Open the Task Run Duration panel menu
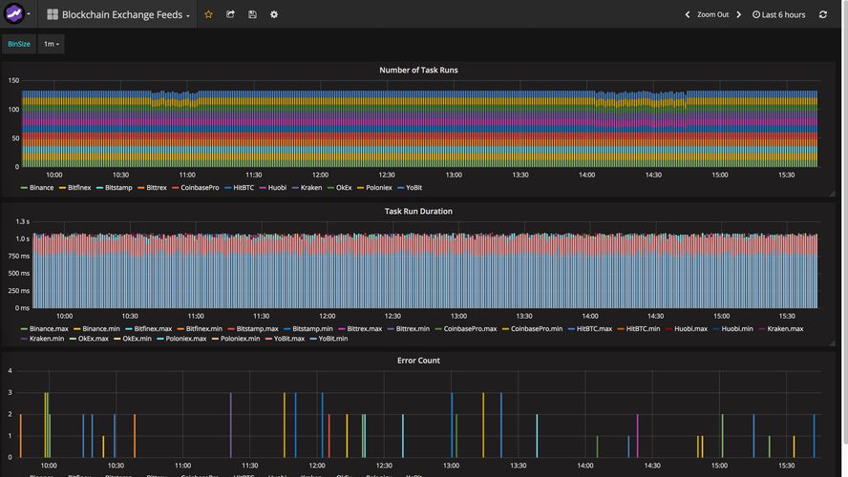This screenshot has width=848, height=477. [418, 211]
